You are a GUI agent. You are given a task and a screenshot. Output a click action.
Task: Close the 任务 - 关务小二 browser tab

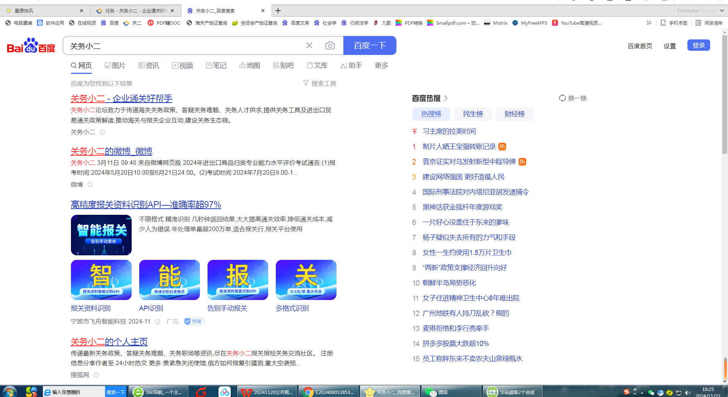(x=172, y=11)
